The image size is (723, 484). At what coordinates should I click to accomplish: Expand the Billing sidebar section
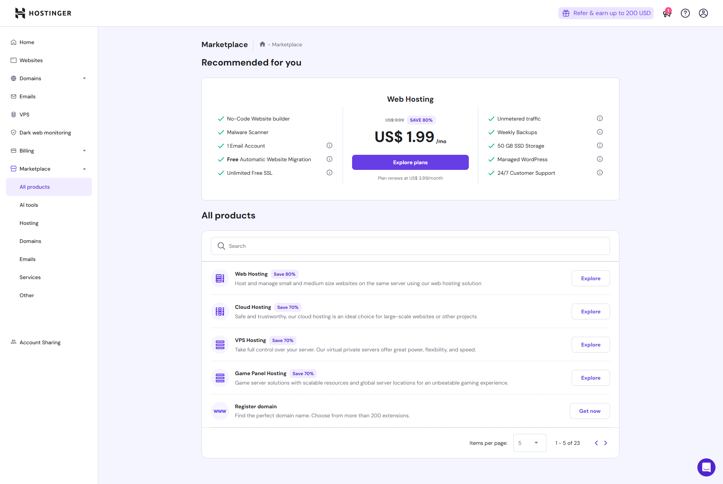[84, 151]
